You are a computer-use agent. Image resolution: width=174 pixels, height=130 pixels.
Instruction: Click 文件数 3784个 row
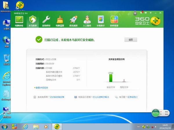coord(63,68)
